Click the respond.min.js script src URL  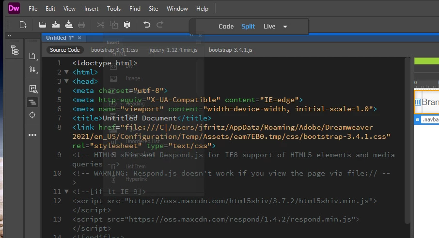240,219
